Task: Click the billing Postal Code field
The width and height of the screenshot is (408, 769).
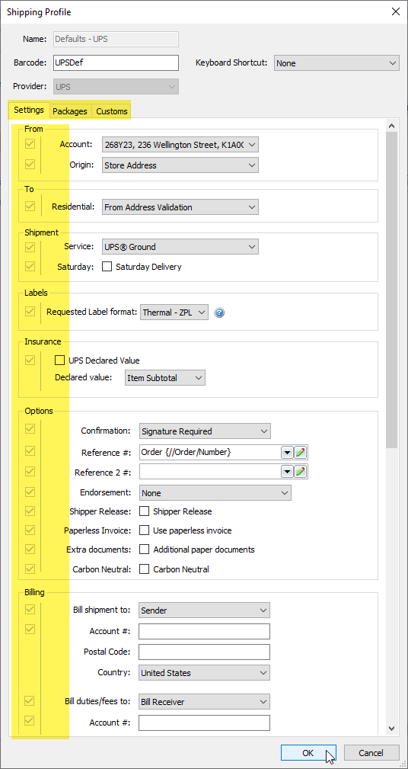Action: 204,652
